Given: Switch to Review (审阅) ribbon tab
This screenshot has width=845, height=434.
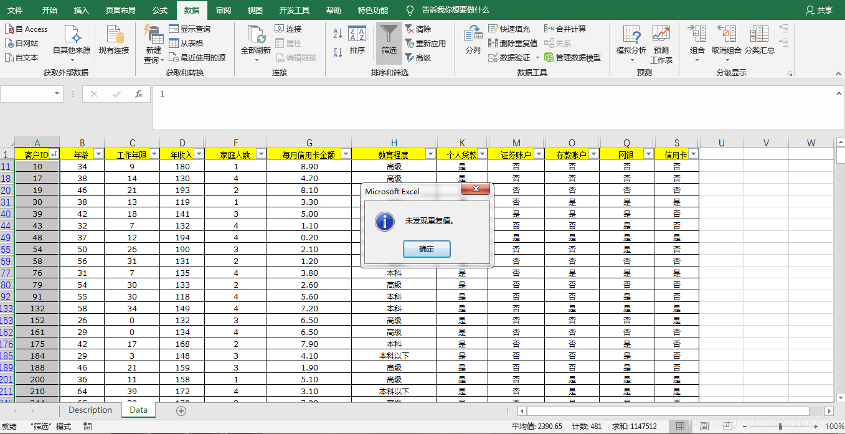Looking at the screenshot, I should [224, 11].
